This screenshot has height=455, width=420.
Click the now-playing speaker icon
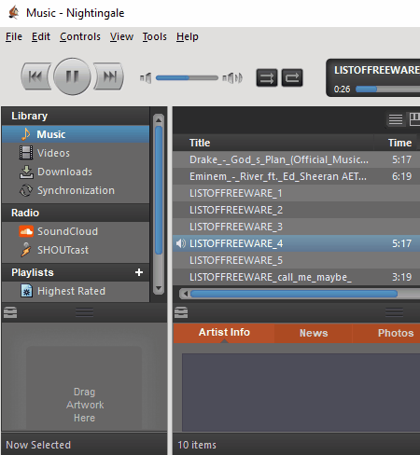tap(181, 243)
